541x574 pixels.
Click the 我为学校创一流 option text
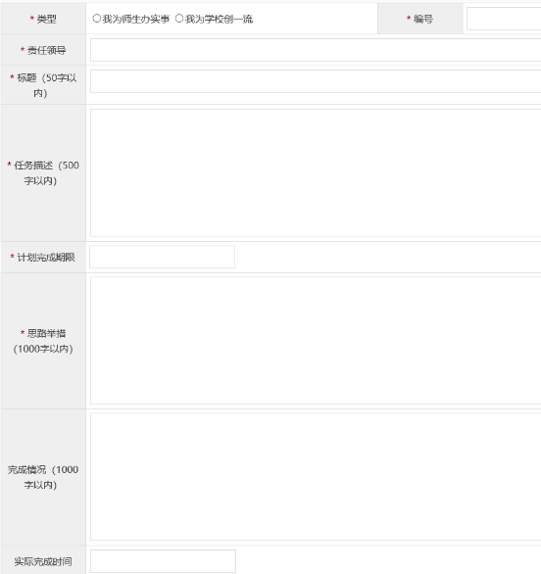click(219, 19)
